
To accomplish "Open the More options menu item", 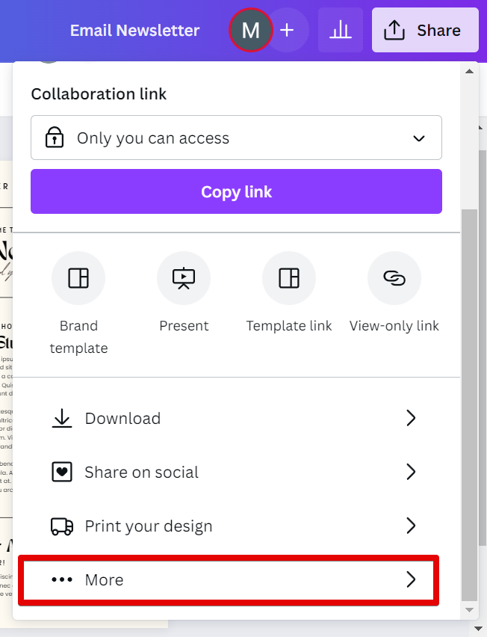I will tap(229, 579).
